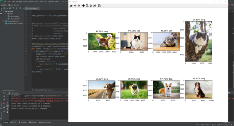Open the Terminal tool window tab

click(33, 123)
